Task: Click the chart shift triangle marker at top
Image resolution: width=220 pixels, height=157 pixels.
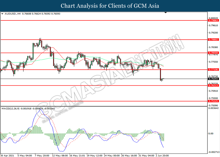Action: (166, 13)
